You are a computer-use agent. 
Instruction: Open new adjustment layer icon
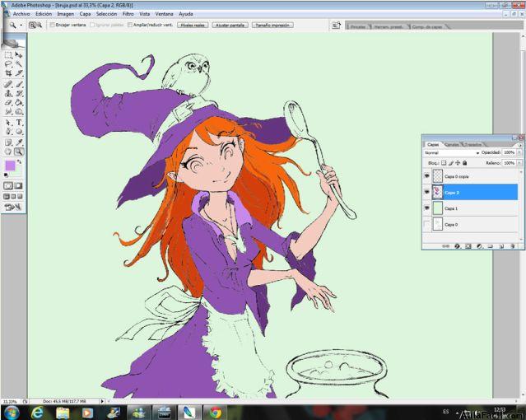click(x=479, y=246)
